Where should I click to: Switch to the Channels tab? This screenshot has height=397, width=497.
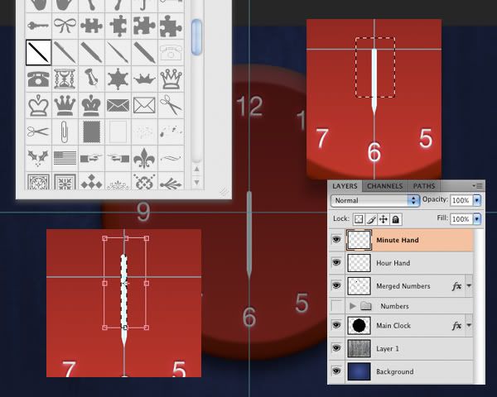pyautogui.click(x=384, y=186)
